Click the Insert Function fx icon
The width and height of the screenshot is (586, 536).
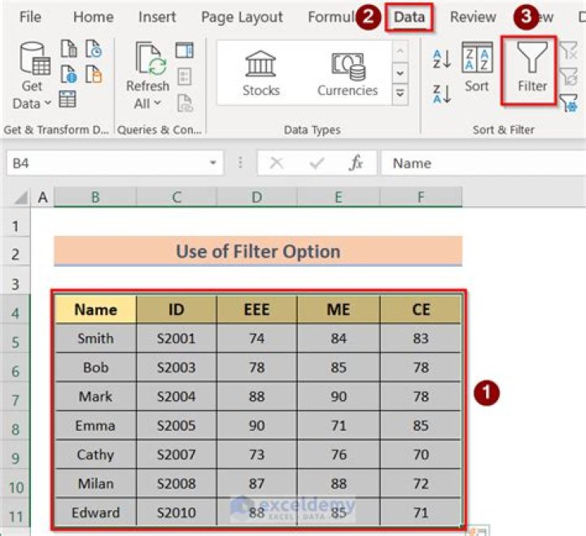tap(356, 163)
